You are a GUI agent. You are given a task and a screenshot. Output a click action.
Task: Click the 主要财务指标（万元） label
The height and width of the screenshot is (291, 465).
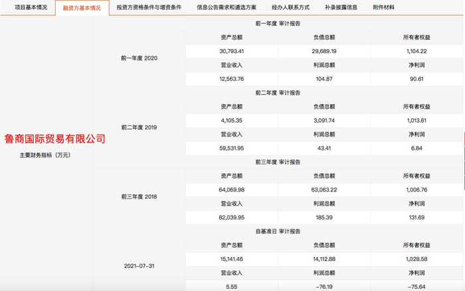45,155
